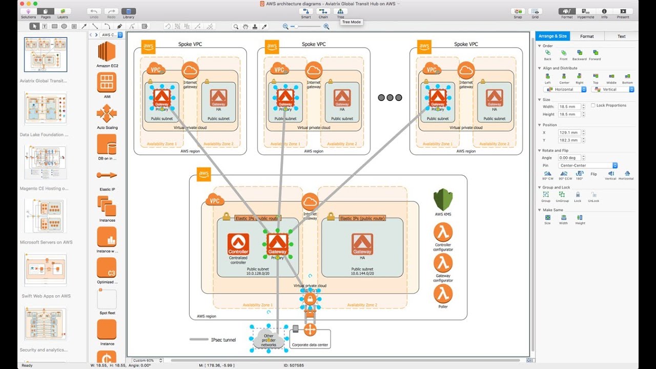Rotate object 180°
This screenshot has height=369, width=656.
click(579, 175)
